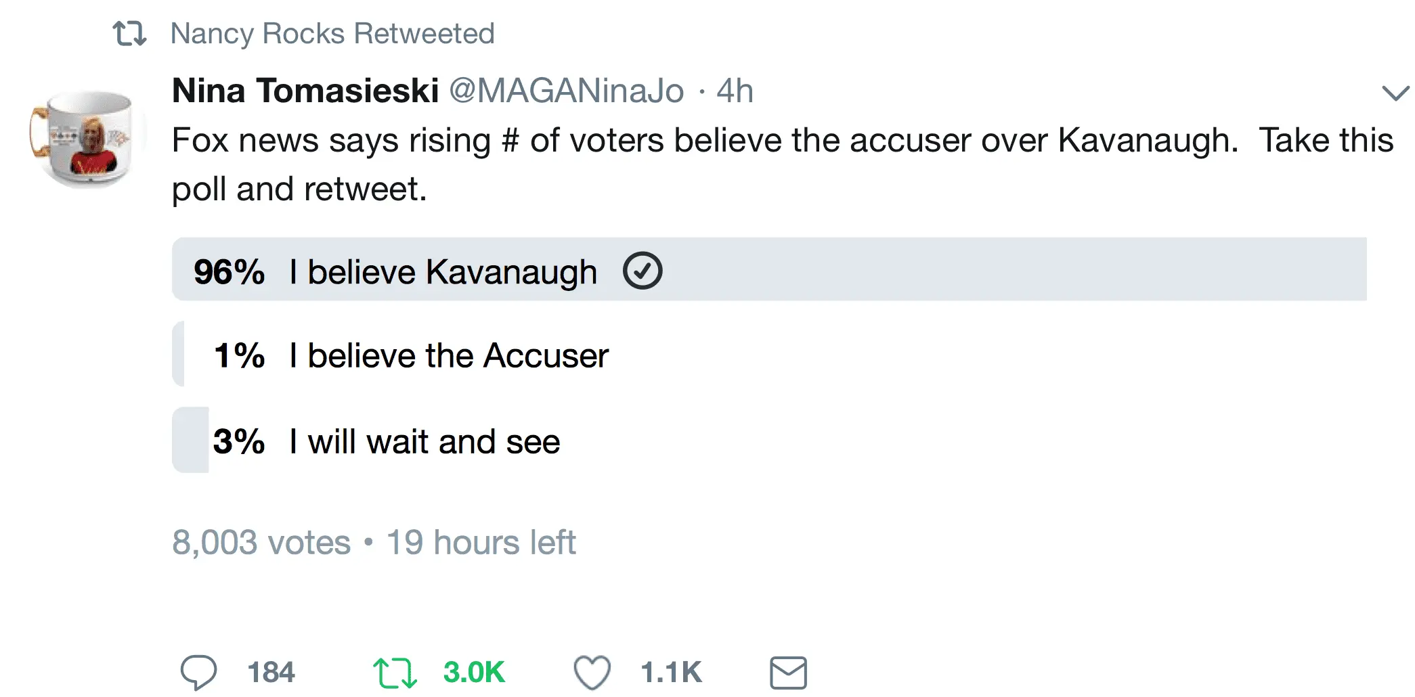Select the 'I believe the Accuser' option
The width and height of the screenshot is (1415, 697).
[x=449, y=356]
